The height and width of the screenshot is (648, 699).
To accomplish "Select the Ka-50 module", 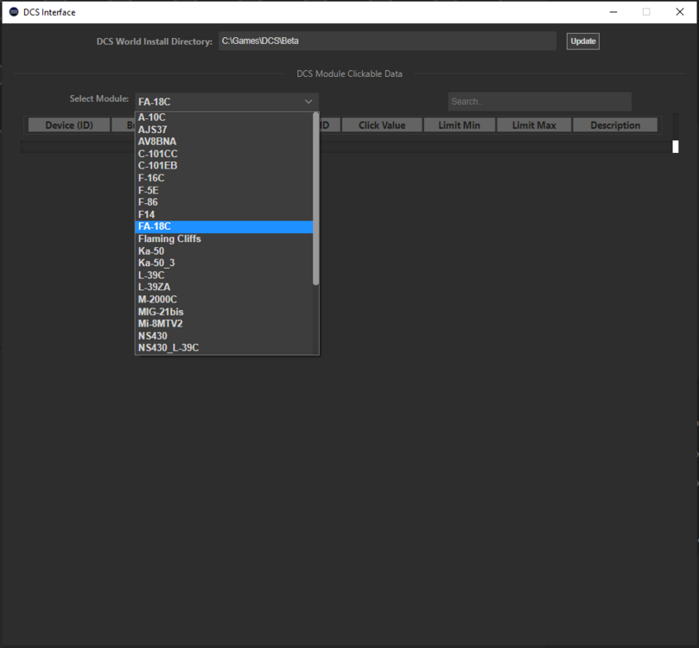I will [224, 251].
